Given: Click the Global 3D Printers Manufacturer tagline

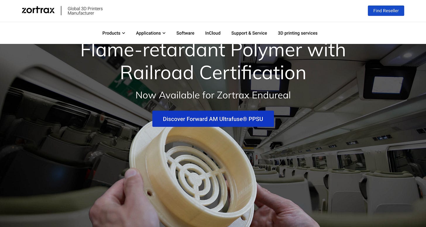Looking at the screenshot, I should coord(85,11).
